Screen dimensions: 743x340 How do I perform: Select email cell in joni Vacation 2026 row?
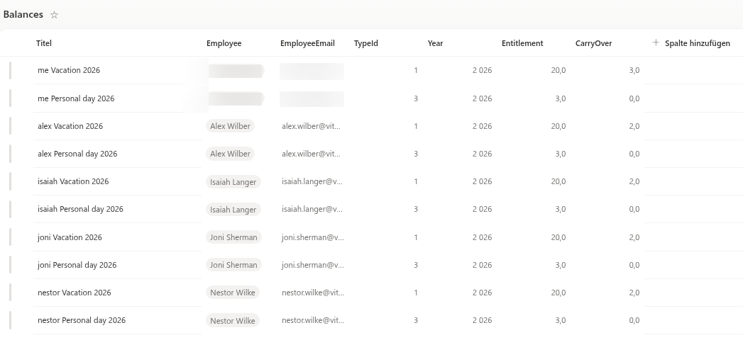[313, 237]
